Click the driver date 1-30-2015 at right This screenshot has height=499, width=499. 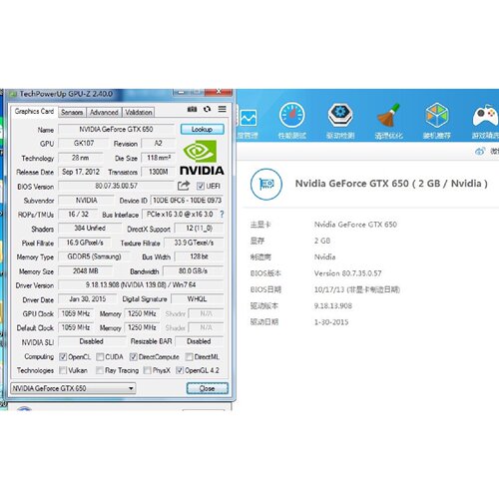tap(331, 322)
